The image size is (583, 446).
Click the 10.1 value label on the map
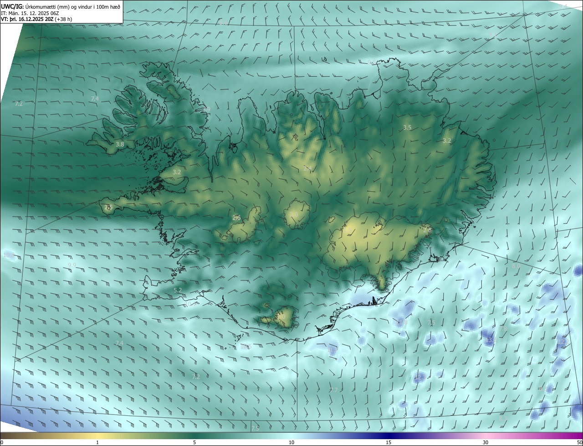(190, 304)
